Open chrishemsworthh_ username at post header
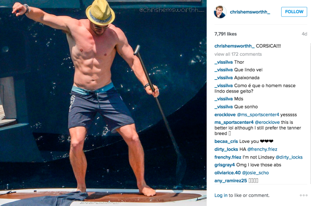This screenshot has width=311, height=206. pyautogui.click(x=250, y=12)
